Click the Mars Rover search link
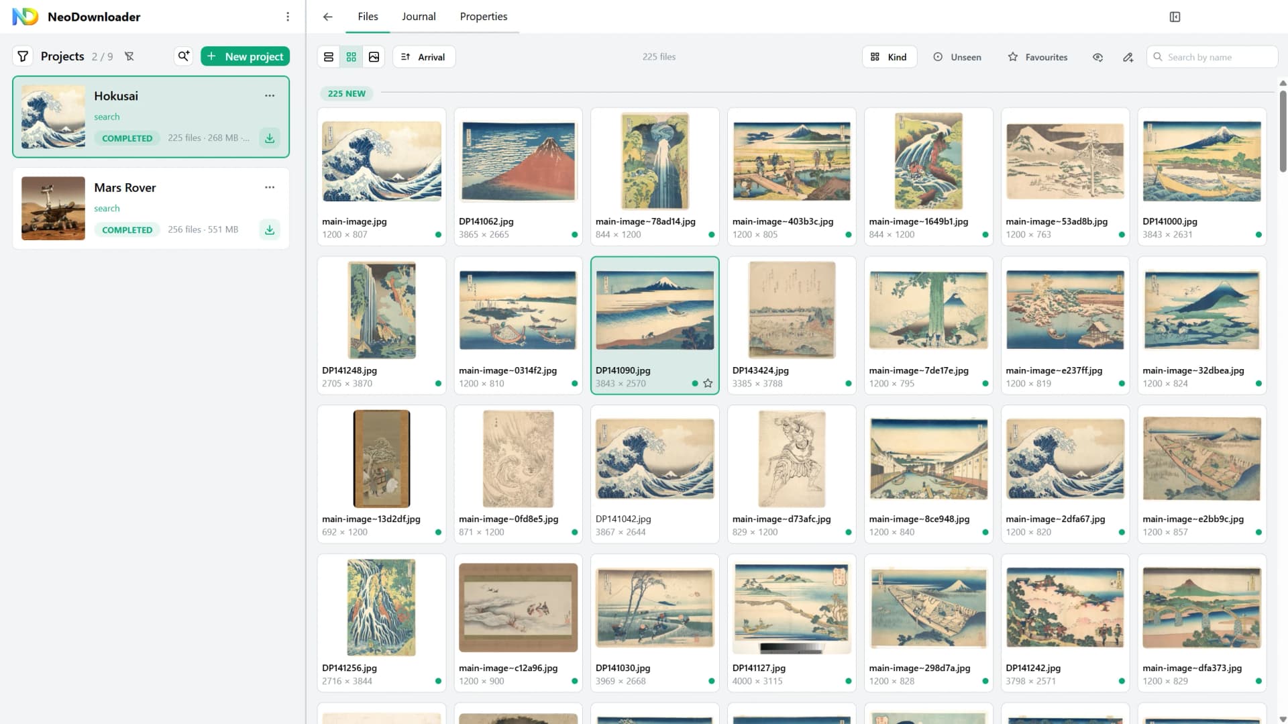The height and width of the screenshot is (724, 1288). [x=107, y=209]
